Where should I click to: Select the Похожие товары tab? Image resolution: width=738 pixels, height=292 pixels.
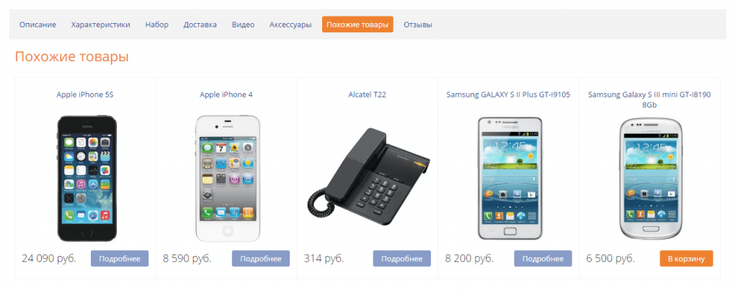point(357,25)
